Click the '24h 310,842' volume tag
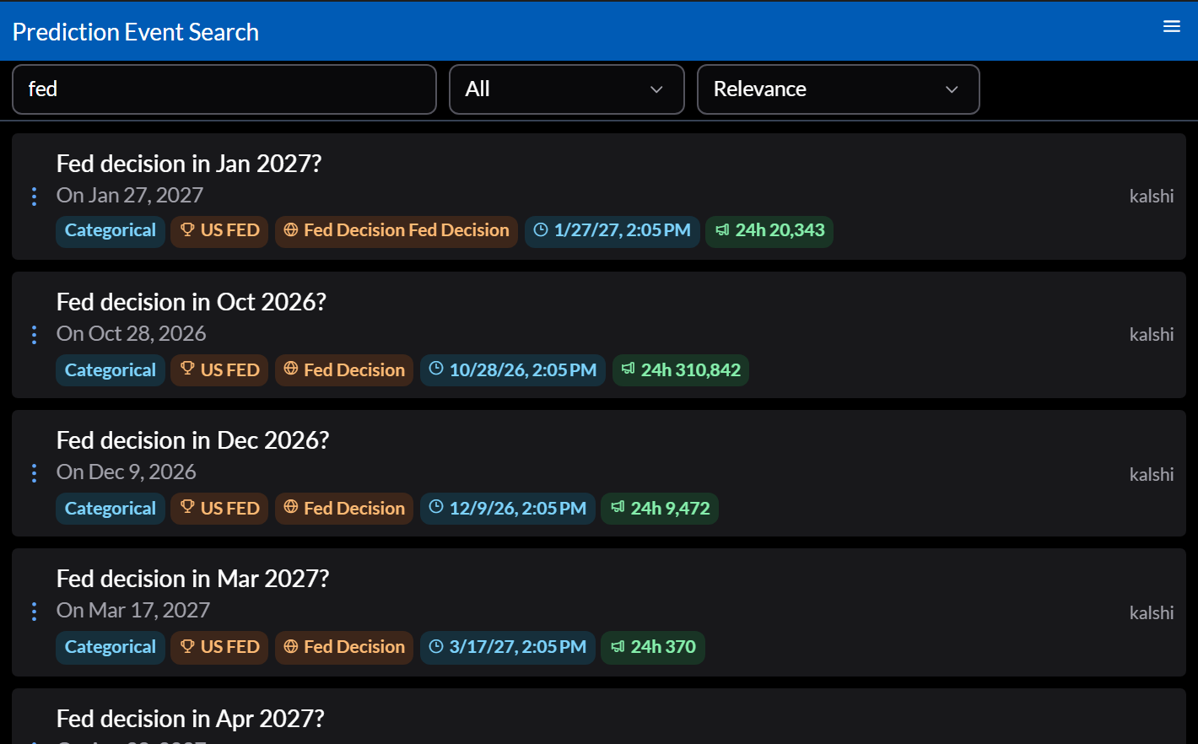Viewport: 1198px width, 744px height. coord(680,370)
